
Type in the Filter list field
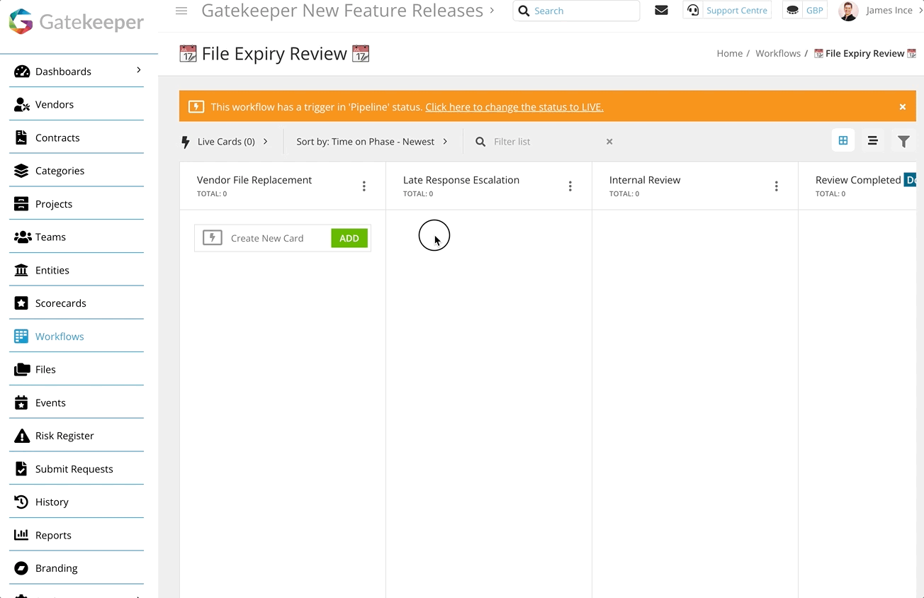click(539, 141)
